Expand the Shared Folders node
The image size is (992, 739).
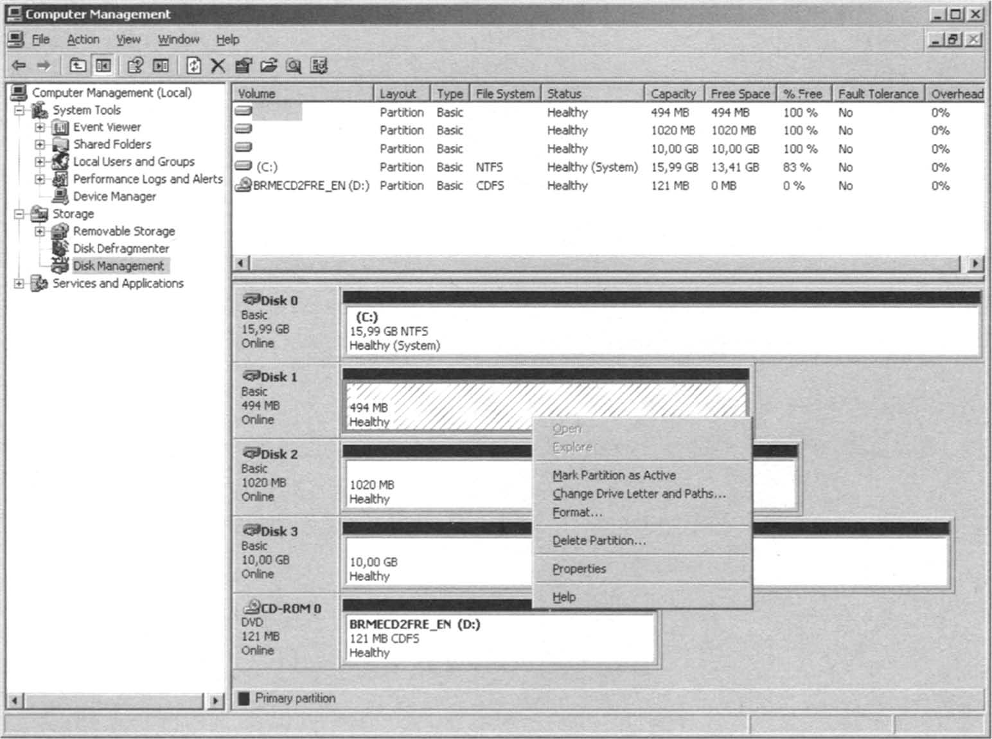pyautogui.click(x=40, y=145)
